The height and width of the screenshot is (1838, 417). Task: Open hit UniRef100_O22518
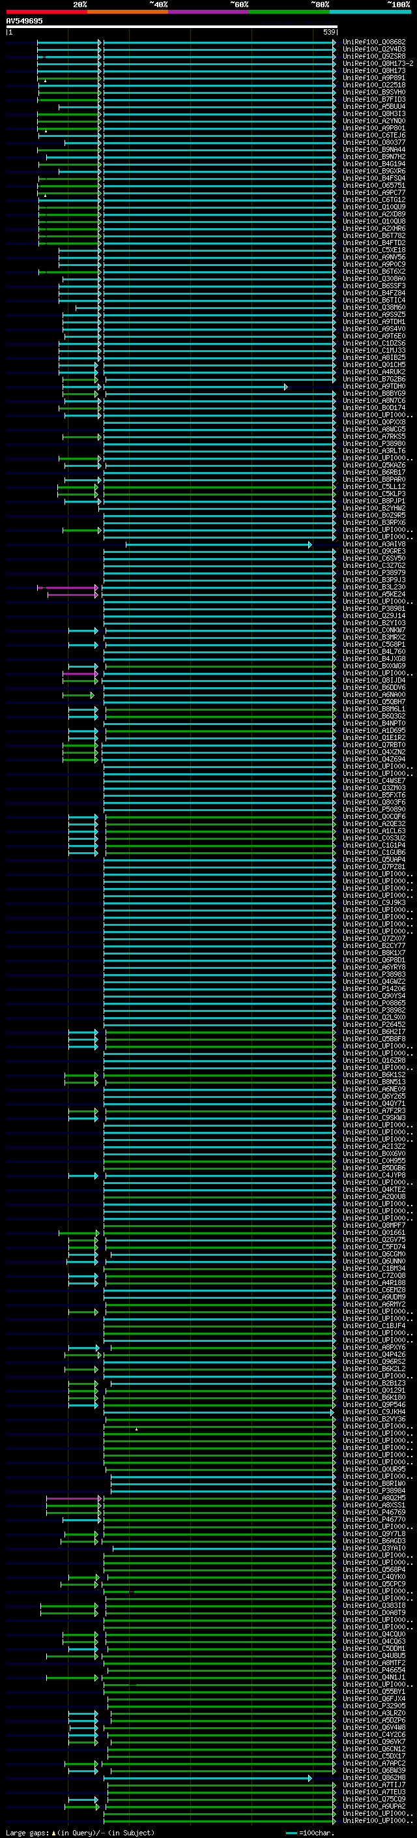tap(374, 85)
